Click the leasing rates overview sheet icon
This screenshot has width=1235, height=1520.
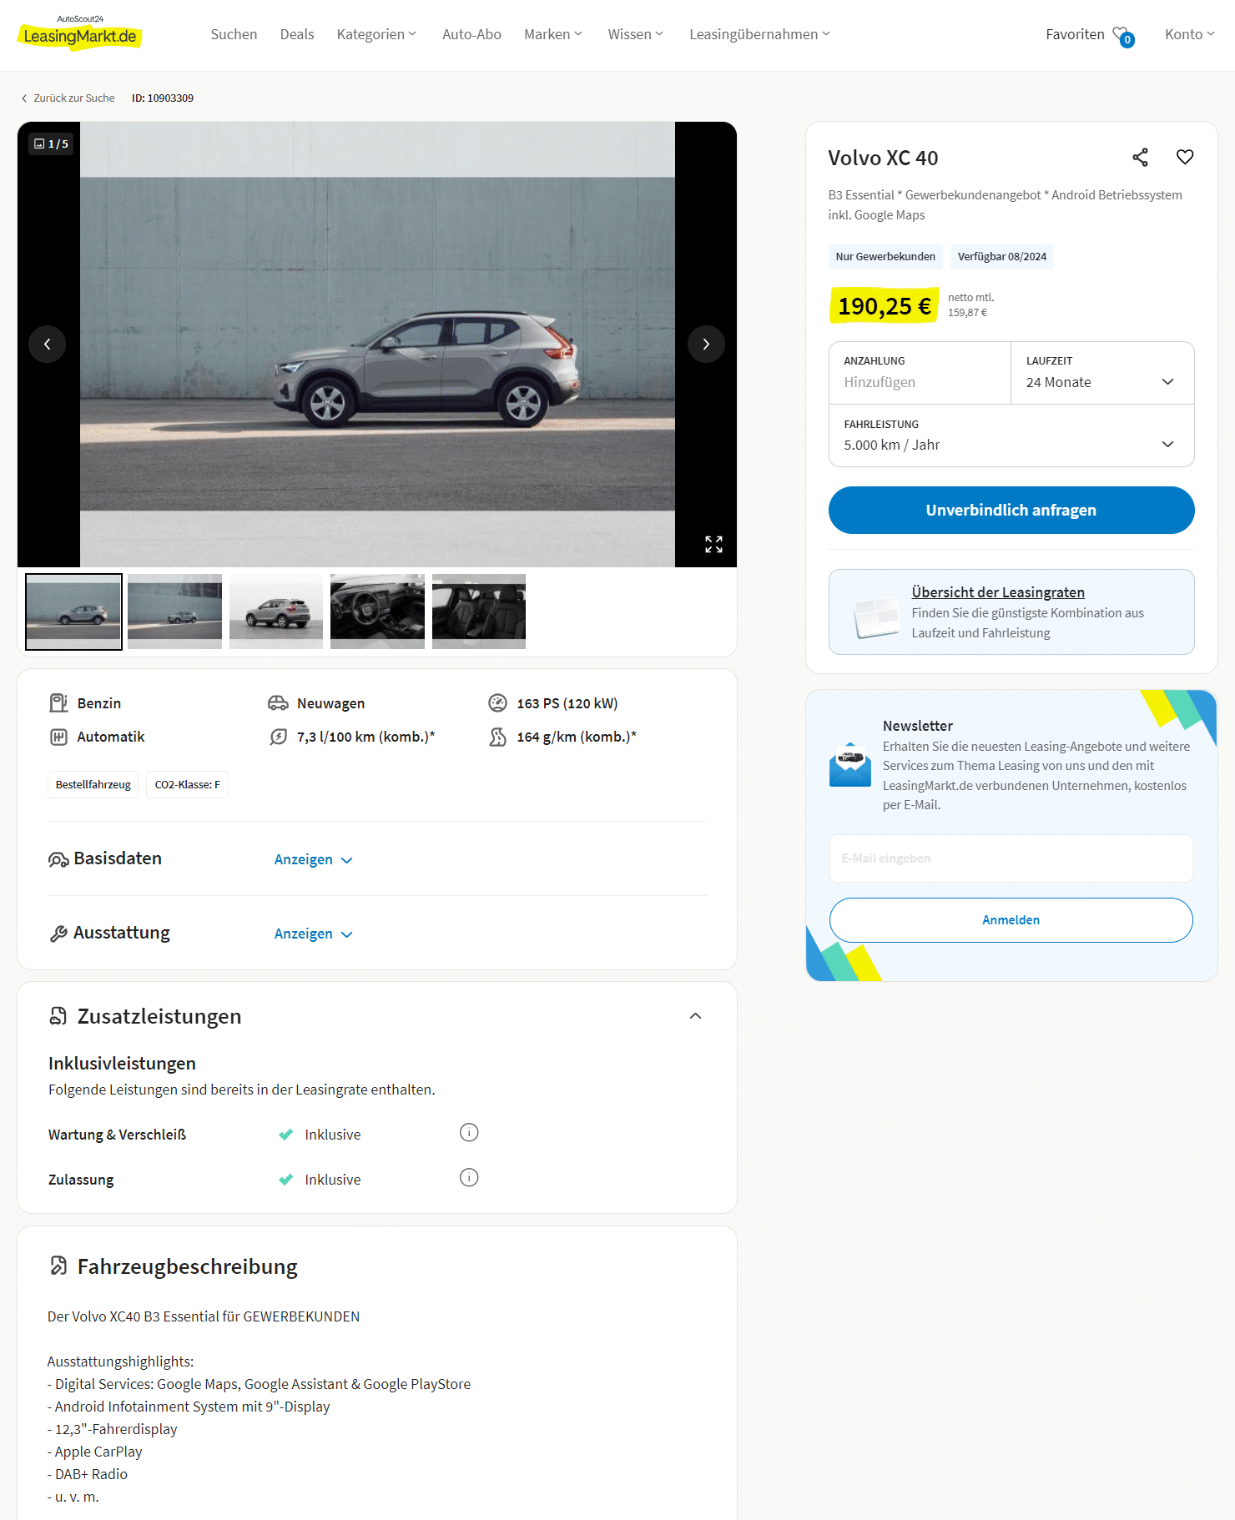[x=875, y=617]
